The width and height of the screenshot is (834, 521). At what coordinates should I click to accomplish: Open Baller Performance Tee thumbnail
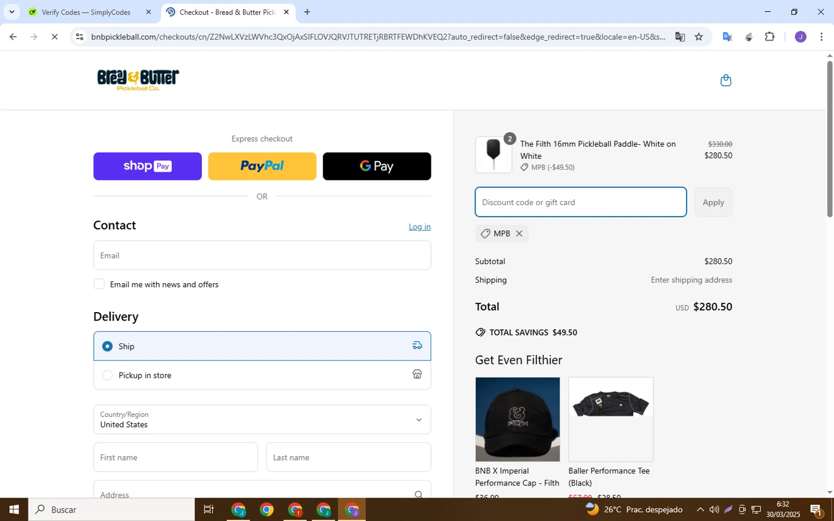click(x=610, y=419)
